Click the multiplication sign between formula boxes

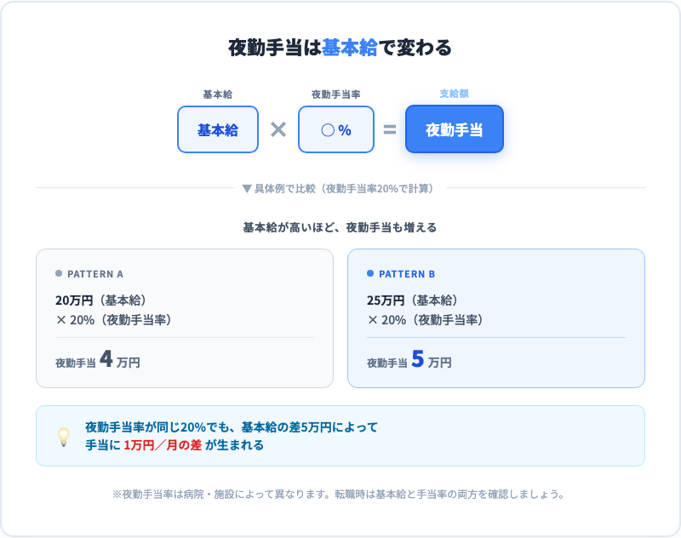[278, 129]
